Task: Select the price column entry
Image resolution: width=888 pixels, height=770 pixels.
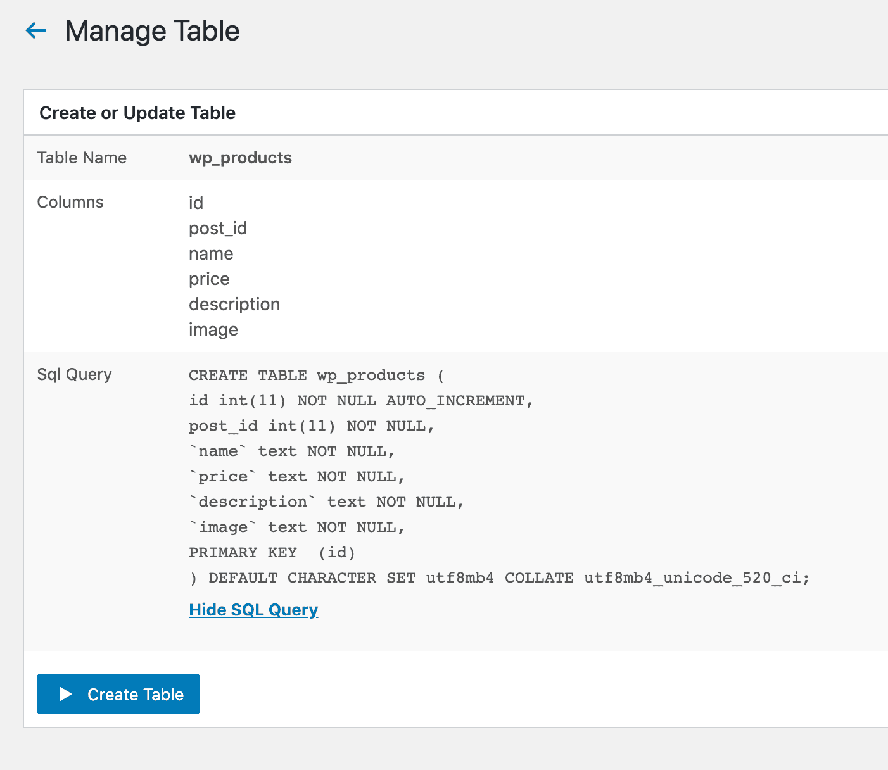Action: click(209, 279)
